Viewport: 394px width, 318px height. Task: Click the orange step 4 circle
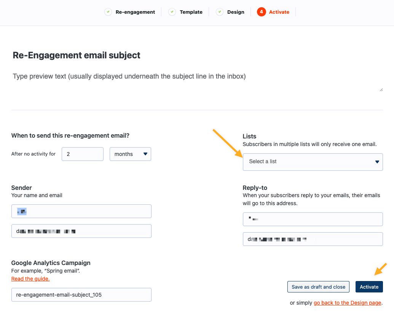pos(261,12)
